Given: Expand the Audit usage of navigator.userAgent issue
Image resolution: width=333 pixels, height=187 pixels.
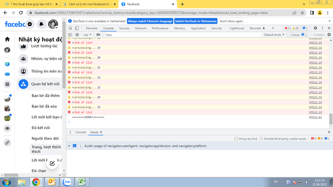Looking at the screenshot, I should (x=69, y=146).
